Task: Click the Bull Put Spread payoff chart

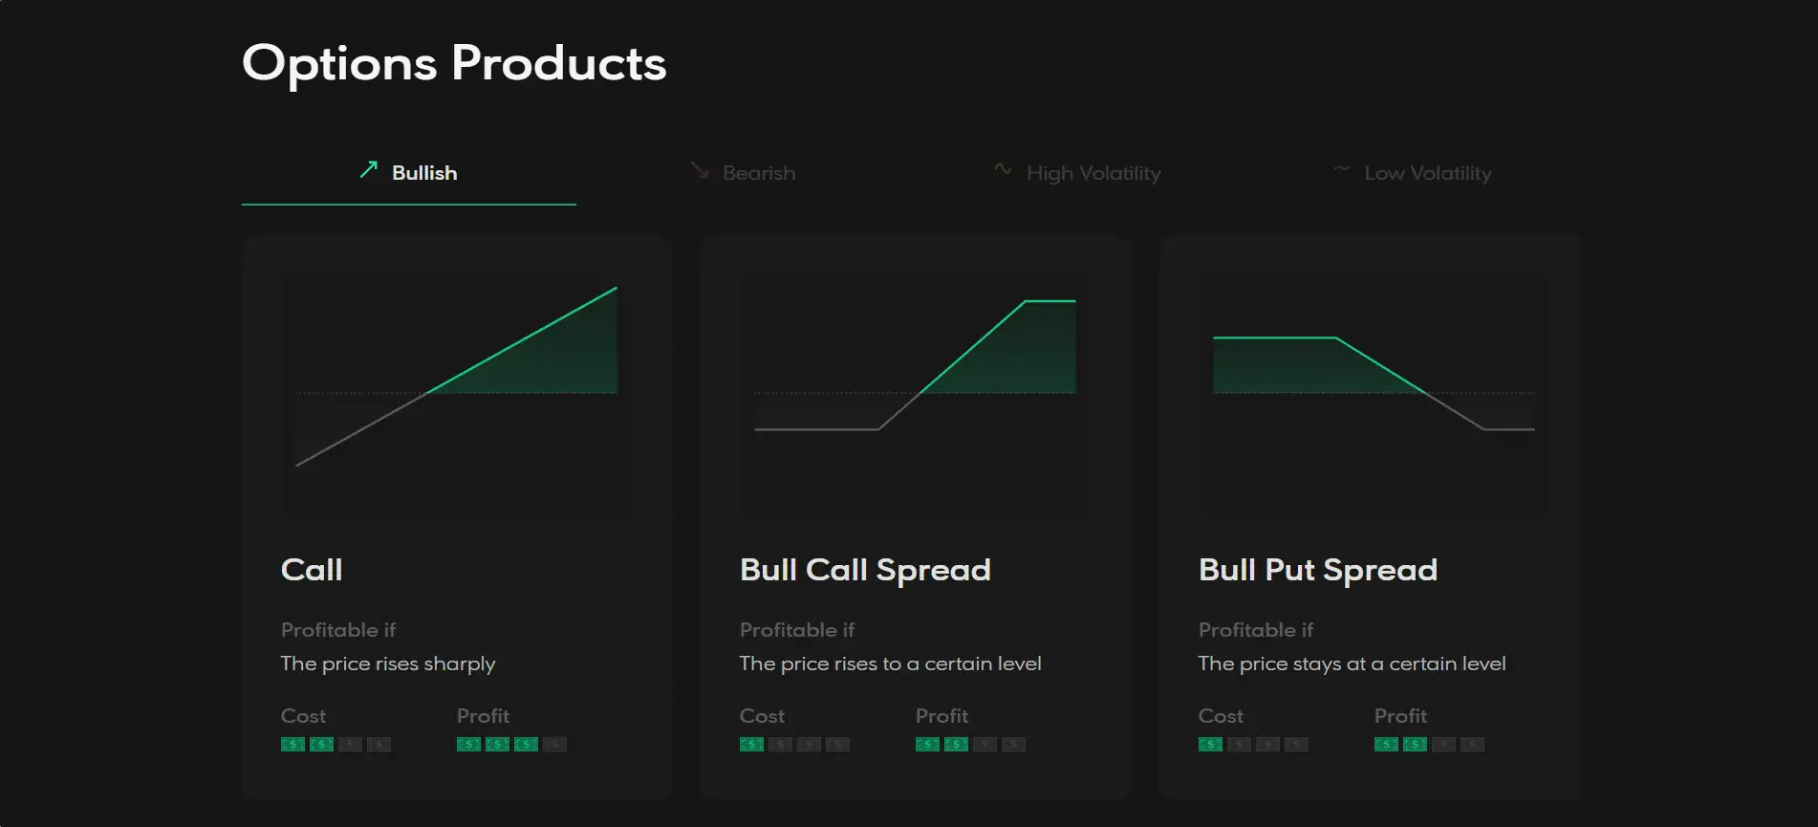Action: coord(1374,394)
